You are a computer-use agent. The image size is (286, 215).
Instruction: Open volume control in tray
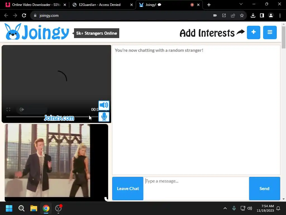pyautogui.click(x=250, y=208)
